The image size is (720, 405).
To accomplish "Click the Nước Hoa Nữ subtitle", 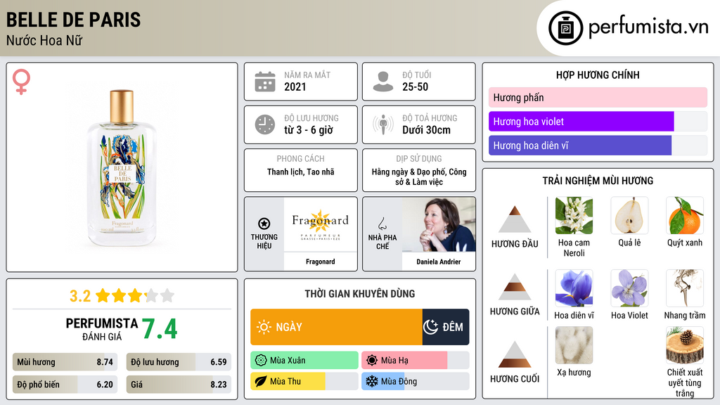I will 44,40.
